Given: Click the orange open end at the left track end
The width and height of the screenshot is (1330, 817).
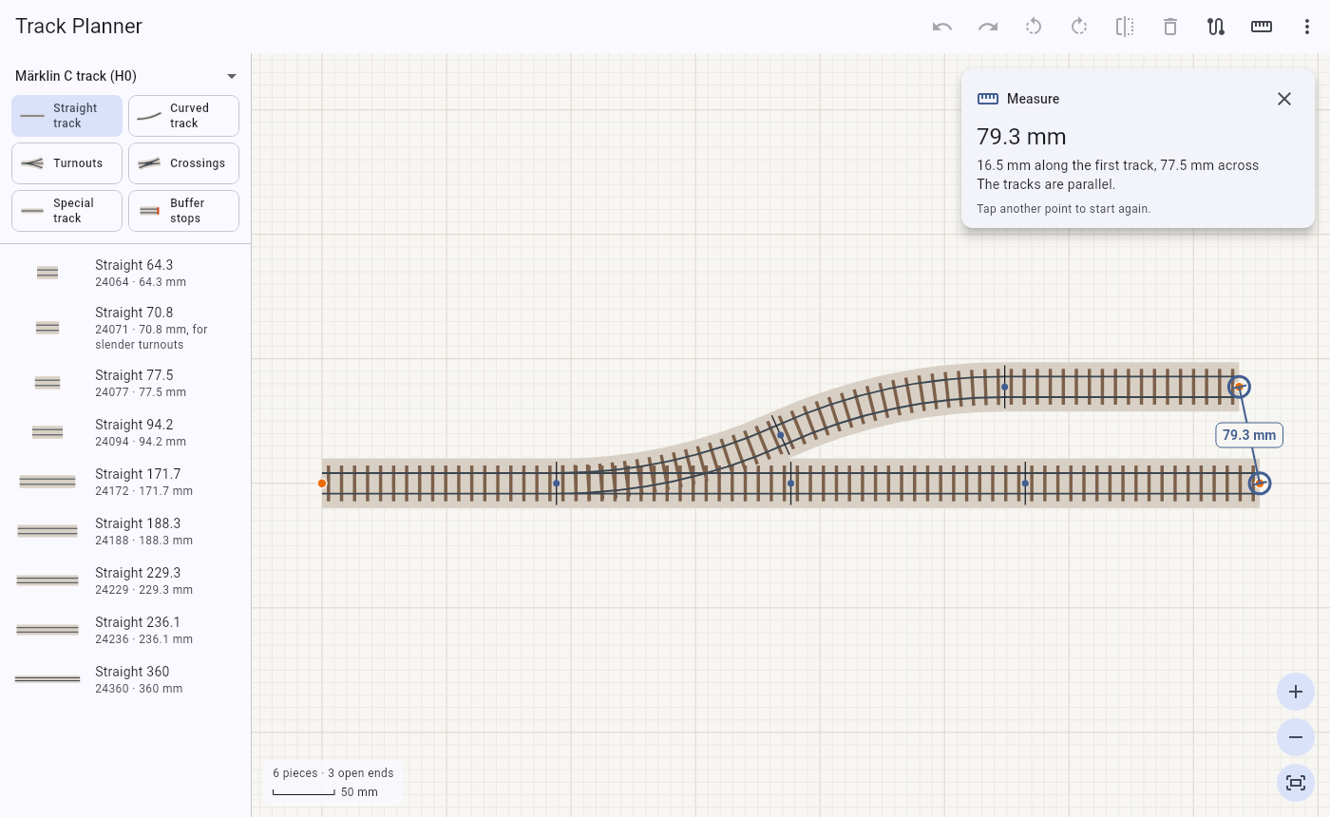Looking at the screenshot, I should pyautogui.click(x=322, y=484).
